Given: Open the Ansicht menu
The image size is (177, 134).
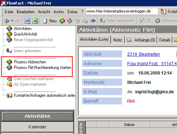Looking at the screenshot, I should coord(44,12).
